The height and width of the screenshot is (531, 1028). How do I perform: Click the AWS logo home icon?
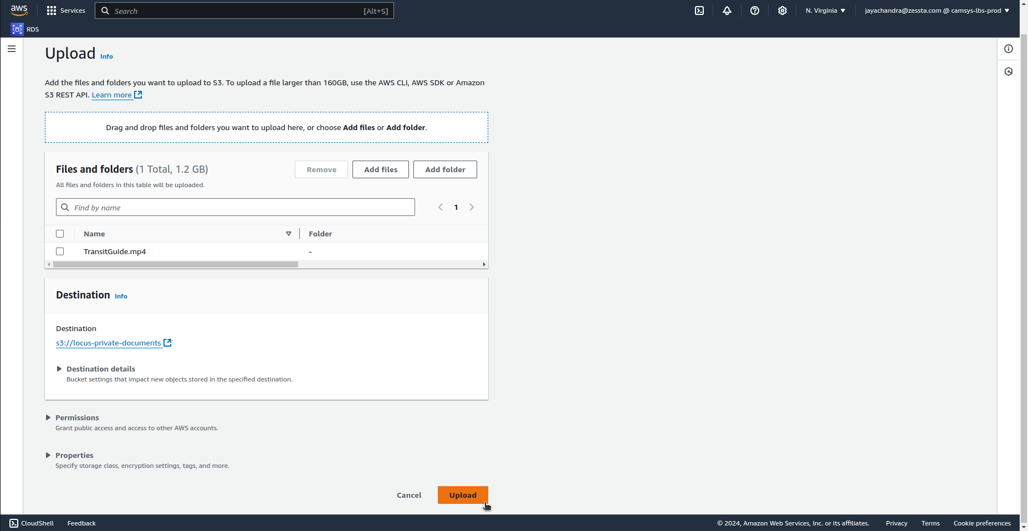(x=19, y=11)
